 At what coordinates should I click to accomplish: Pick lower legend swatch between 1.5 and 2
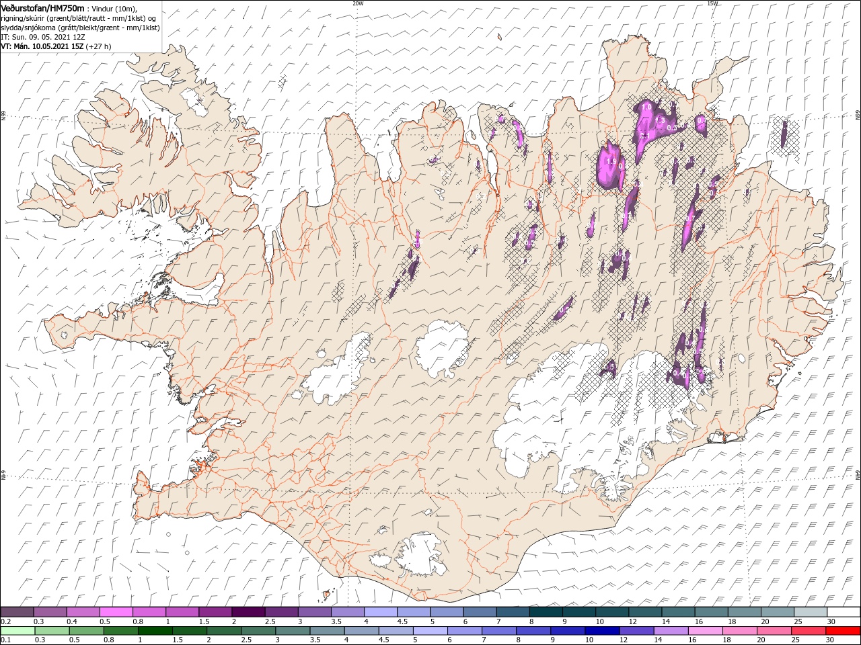190,631
